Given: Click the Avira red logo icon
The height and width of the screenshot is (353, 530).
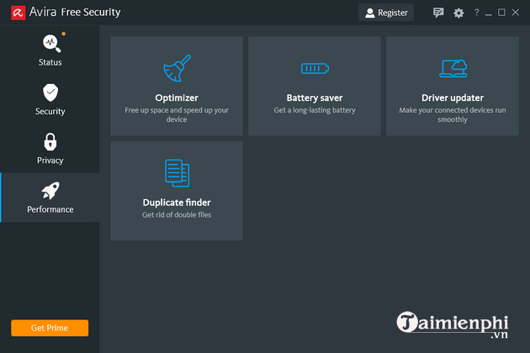Looking at the screenshot, I should pyautogui.click(x=19, y=13).
